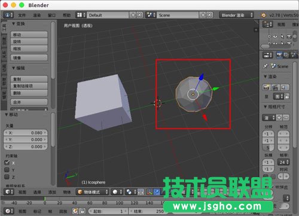Screen dimensions: 299x216
Task: Click the vector X 0.080 value field
Action: pyautogui.click(x=26, y=133)
